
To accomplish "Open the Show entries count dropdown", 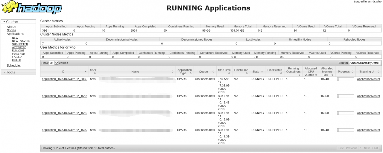I will [x=54, y=63].
